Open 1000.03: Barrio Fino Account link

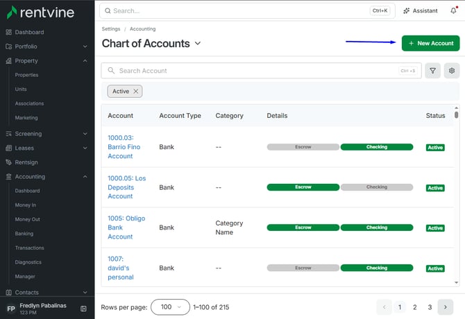(x=124, y=147)
